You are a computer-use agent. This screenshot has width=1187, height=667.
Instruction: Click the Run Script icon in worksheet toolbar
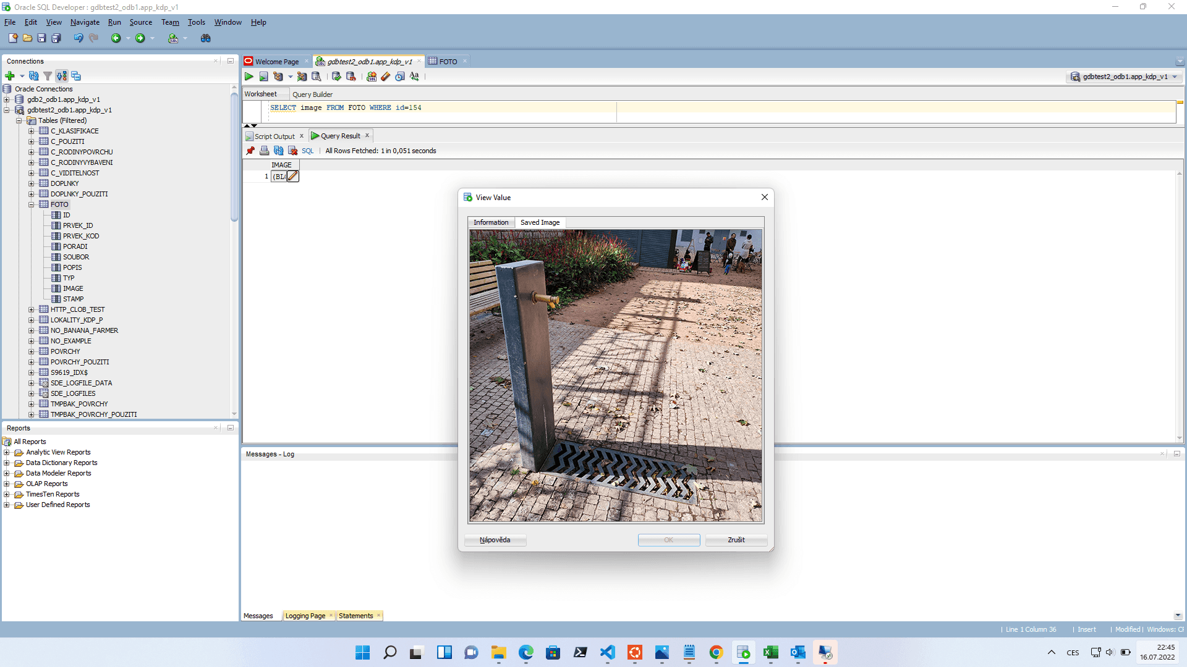[x=263, y=77]
